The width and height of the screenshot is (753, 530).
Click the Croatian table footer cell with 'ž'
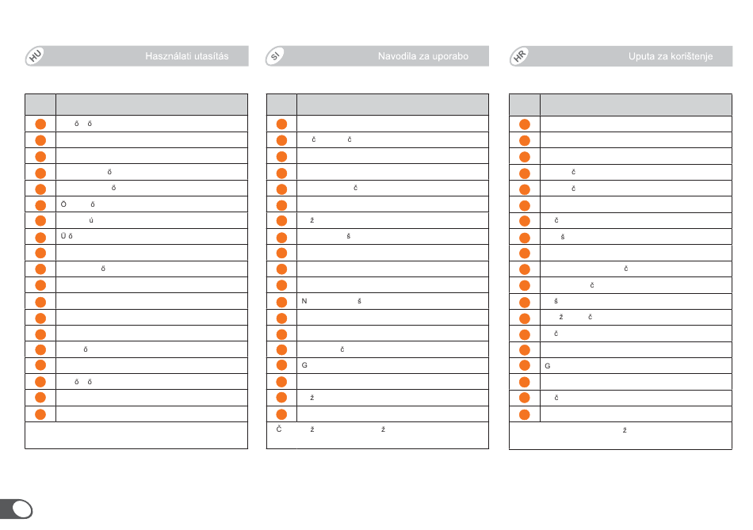tap(621, 436)
